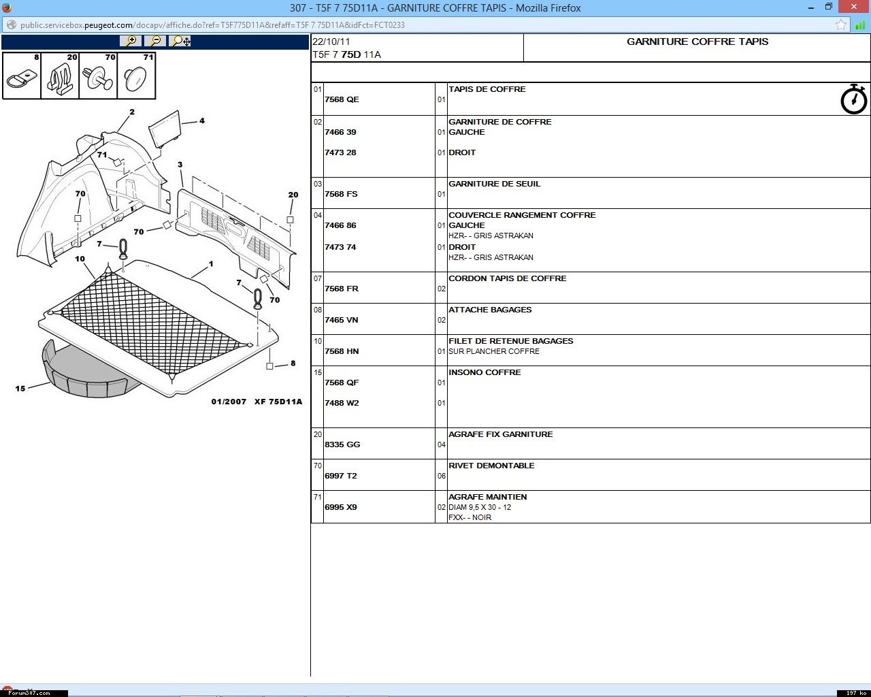
Task: Click part number 7568 QE
Action: tap(342, 99)
